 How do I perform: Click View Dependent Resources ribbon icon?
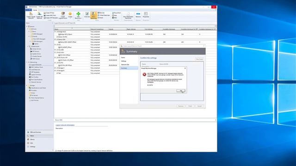(x=128, y=15)
